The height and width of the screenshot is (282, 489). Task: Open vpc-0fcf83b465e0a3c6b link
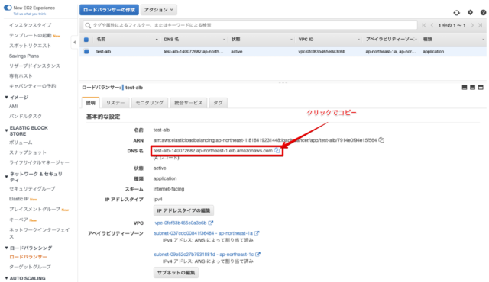pyautogui.click(x=180, y=223)
